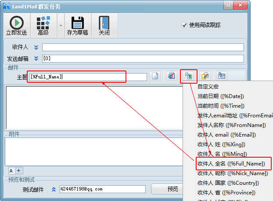
Task: Choose 收件人 昵称 ([%Nick_Name]) entry
Action: tap(228, 173)
